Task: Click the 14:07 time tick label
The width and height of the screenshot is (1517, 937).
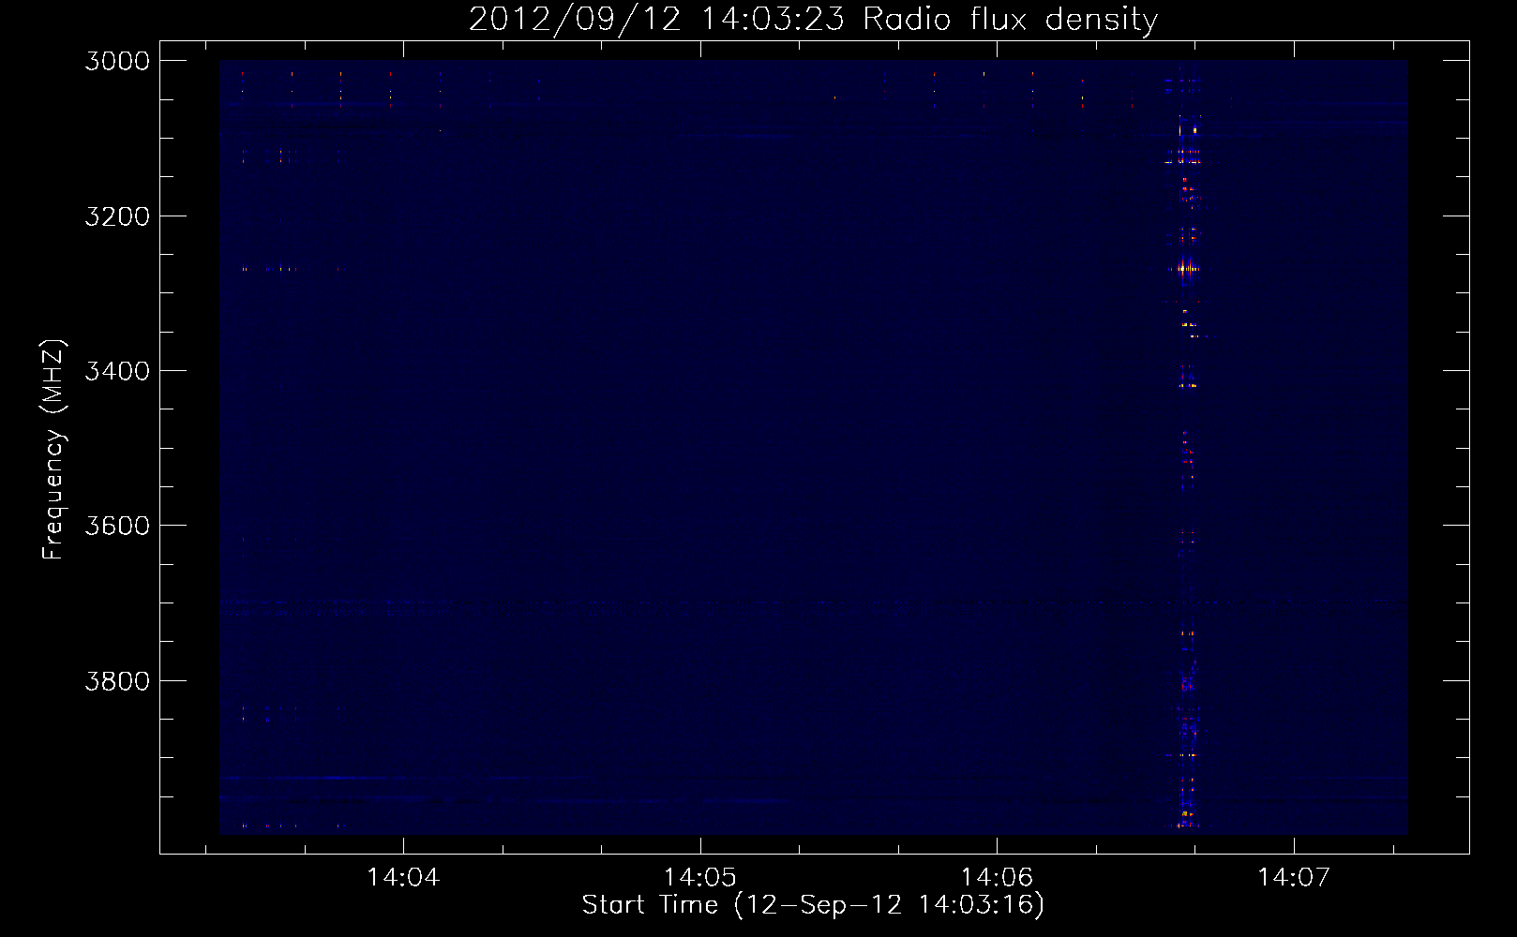Action: click(x=1294, y=878)
